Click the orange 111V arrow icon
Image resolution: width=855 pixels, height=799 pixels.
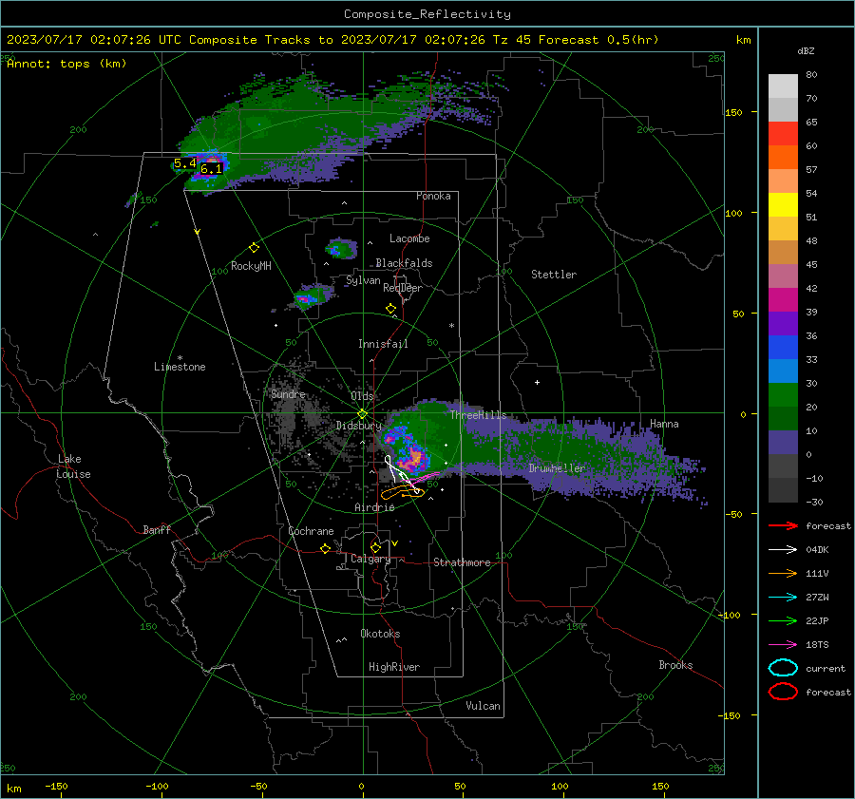pyautogui.click(x=783, y=573)
